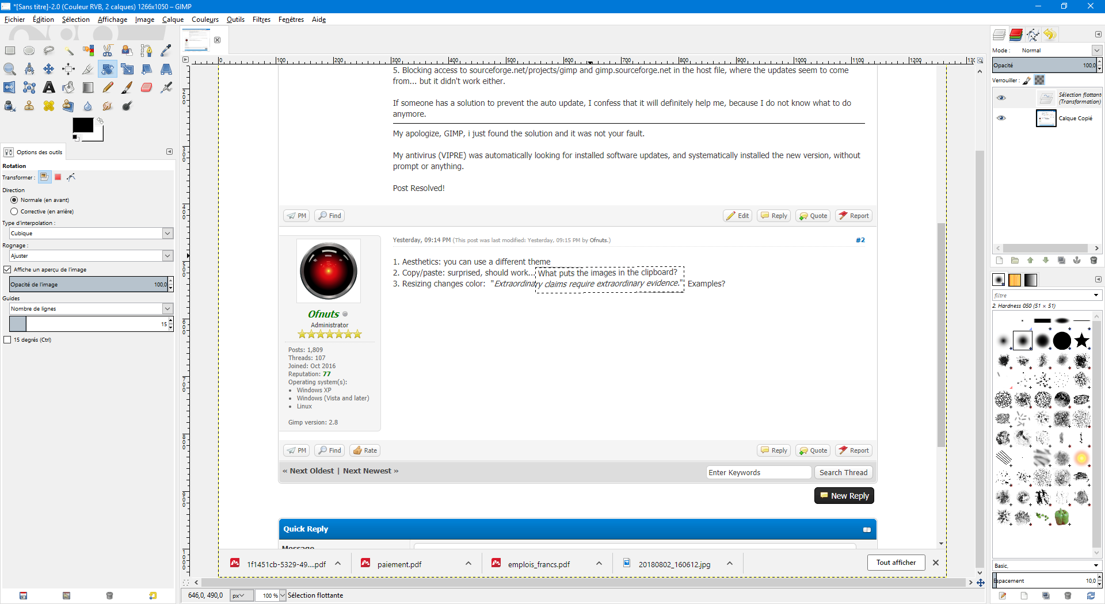Select the Ellipse Select tool
The height and width of the screenshot is (604, 1105).
(29, 51)
